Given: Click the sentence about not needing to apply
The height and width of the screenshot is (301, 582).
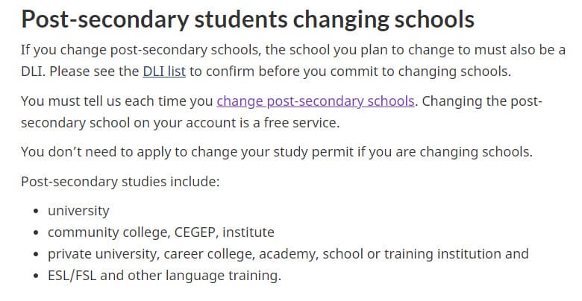Looking at the screenshot, I should [277, 152].
